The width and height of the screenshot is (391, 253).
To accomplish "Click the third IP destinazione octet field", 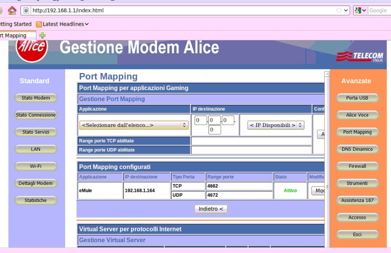I will click(x=228, y=120).
